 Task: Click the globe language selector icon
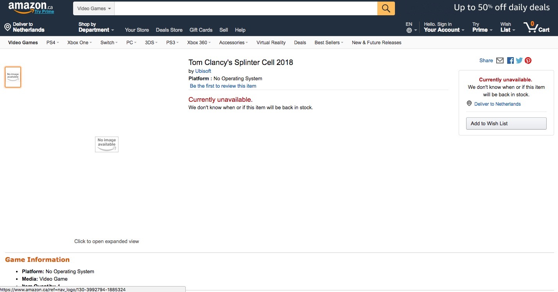(409, 30)
